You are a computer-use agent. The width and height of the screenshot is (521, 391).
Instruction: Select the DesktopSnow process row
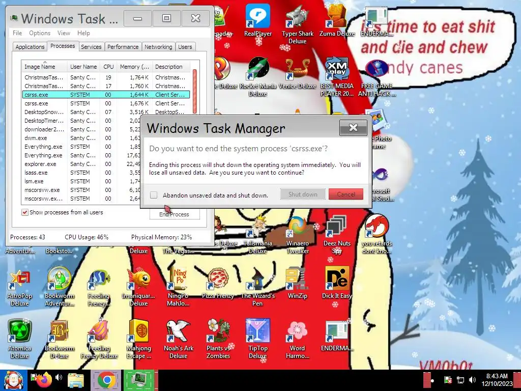pos(106,112)
